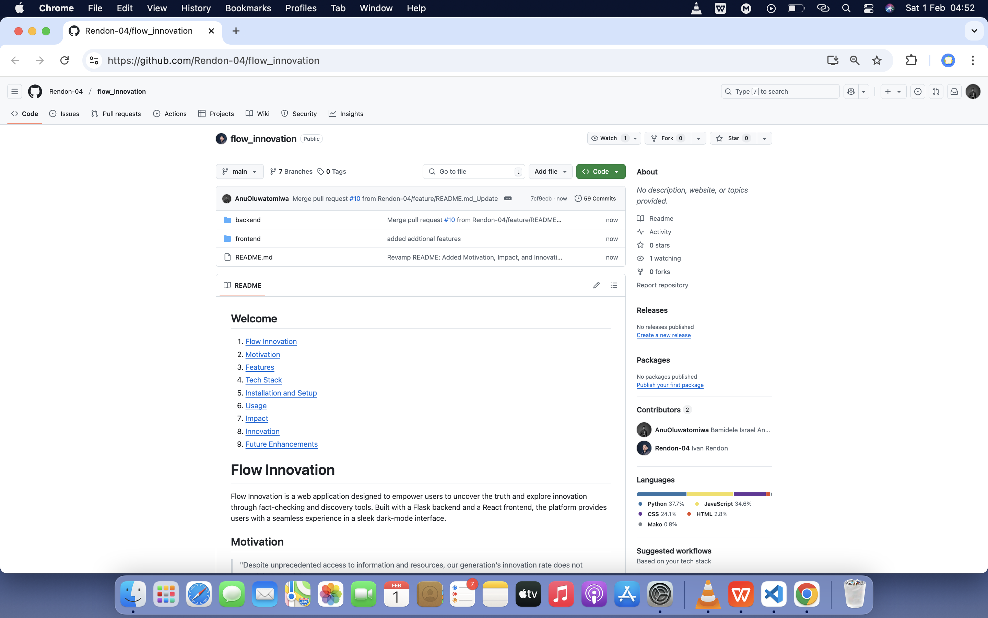Screen dimensions: 988x618
Task: Star the flow_innovation repository
Action: pos(733,138)
